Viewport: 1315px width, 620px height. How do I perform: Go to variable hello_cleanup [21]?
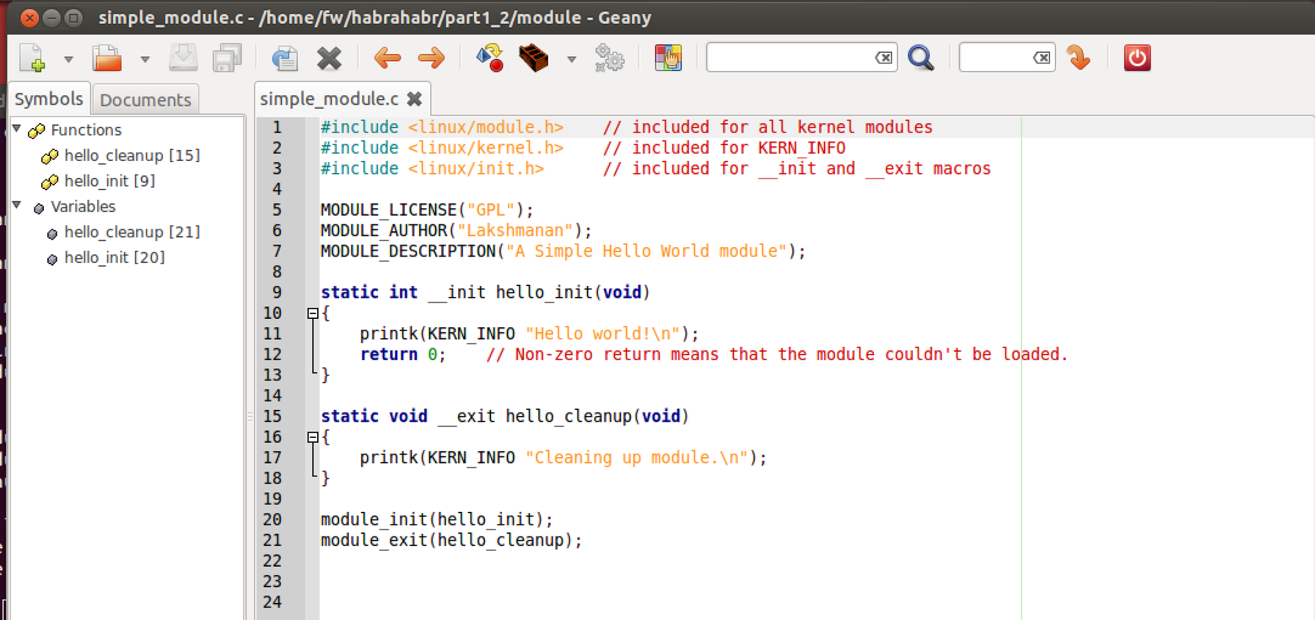[x=132, y=232]
